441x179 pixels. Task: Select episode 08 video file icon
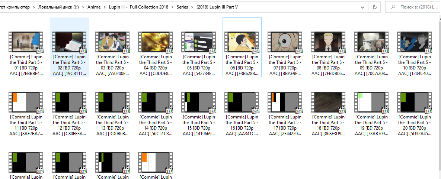328,42
